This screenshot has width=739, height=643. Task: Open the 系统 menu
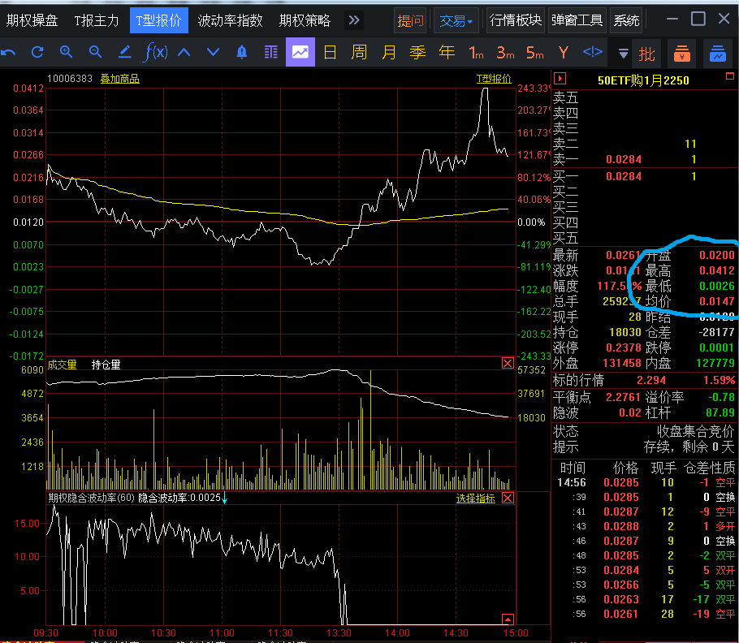tap(626, 20)
